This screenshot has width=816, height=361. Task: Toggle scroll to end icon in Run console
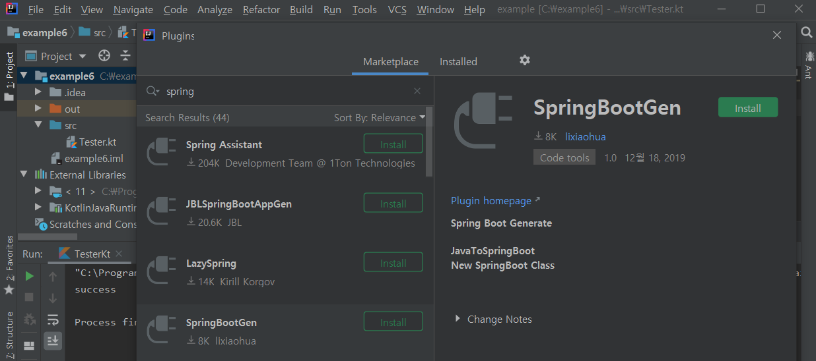[x=53, y=341]
